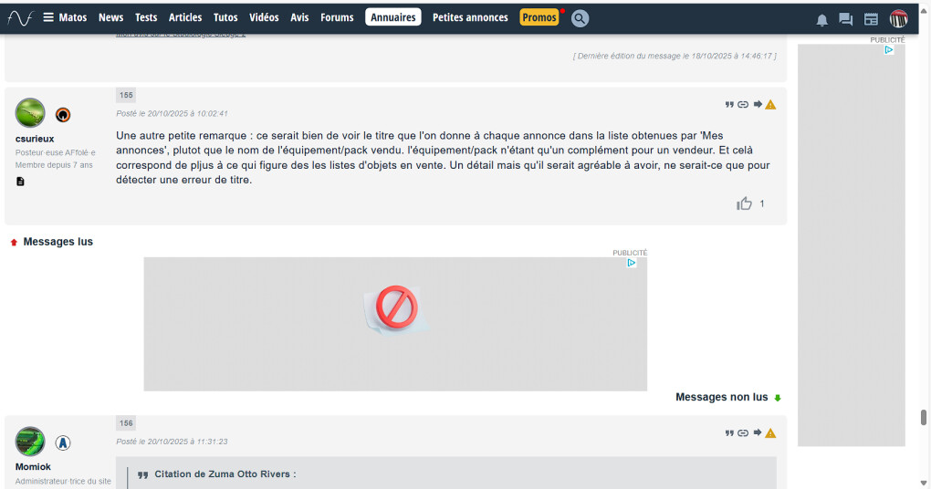Quote message 155 by csurieux
The image size is (931, 489).
coord(729,104)
